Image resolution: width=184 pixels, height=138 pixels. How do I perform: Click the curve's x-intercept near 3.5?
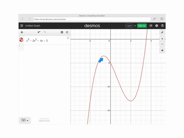(x=146, y=39)
